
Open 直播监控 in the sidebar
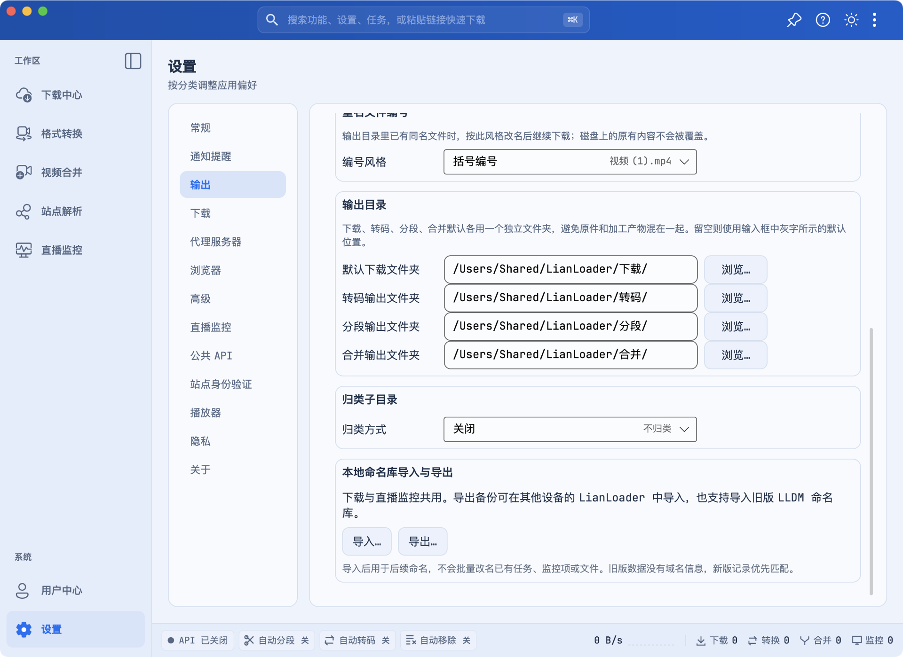coord(75,250)
